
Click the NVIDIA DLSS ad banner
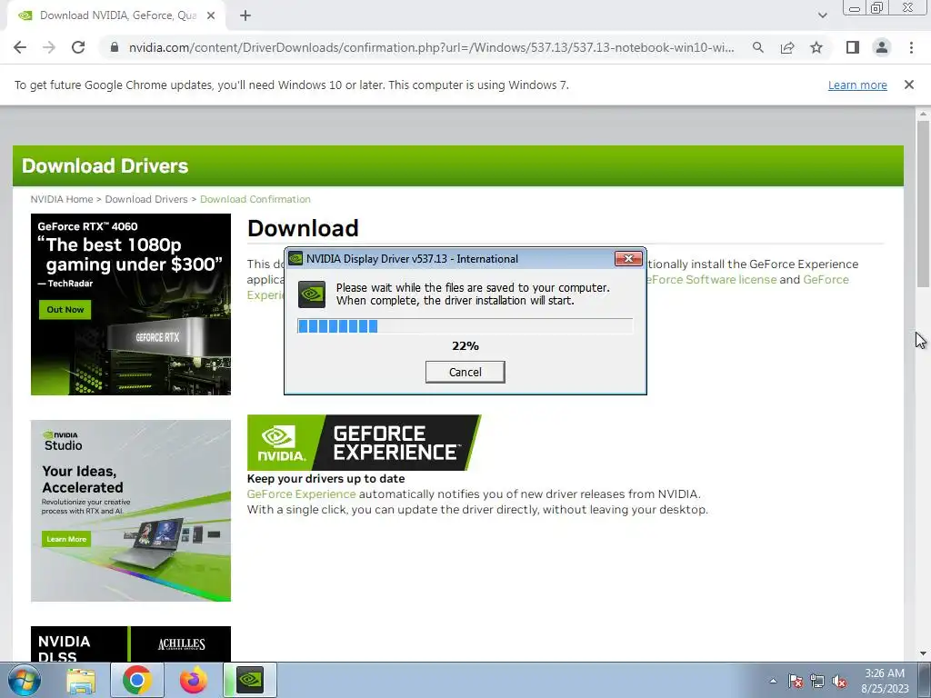click(x=131, y=644)
